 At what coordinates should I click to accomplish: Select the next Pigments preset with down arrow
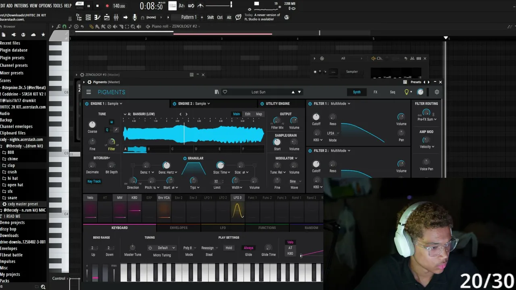[x=299, y=92]
